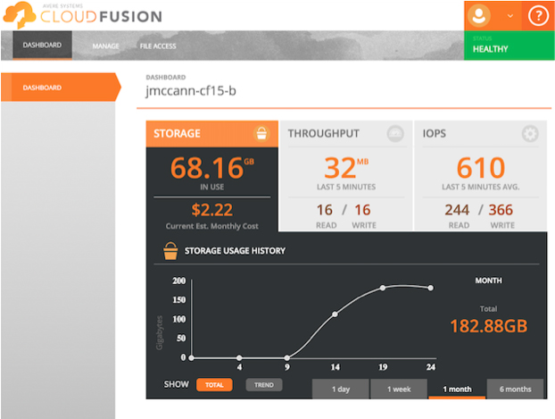The width and height of the screenshot is (555, 419).
Task: Click the 182.88GB total value
Action: pyautogui.click(x=488, y=326)
